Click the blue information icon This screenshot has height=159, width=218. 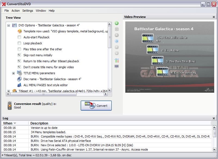[x=117, y=41]
